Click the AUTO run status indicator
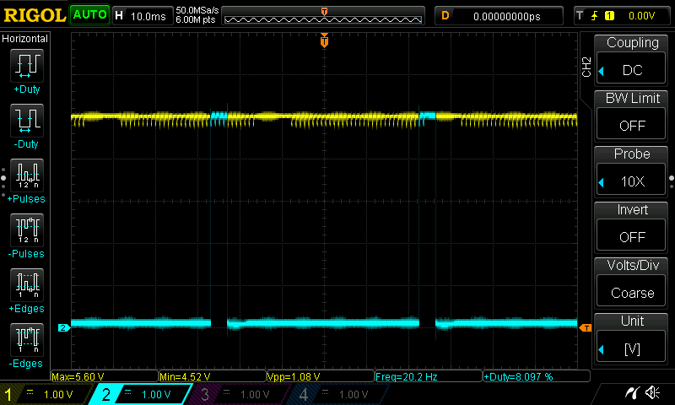The width and height of the screenshot is (675, 405). pos(90,15)
